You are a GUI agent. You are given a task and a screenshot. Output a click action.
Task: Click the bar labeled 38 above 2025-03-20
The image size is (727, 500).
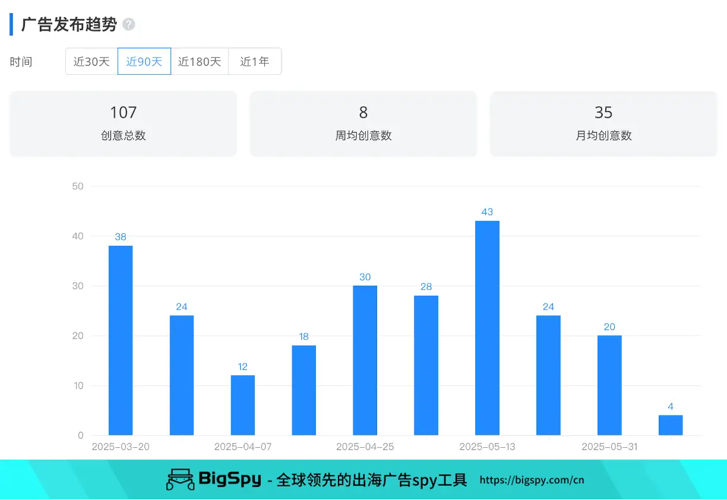(x=120, y=338)
